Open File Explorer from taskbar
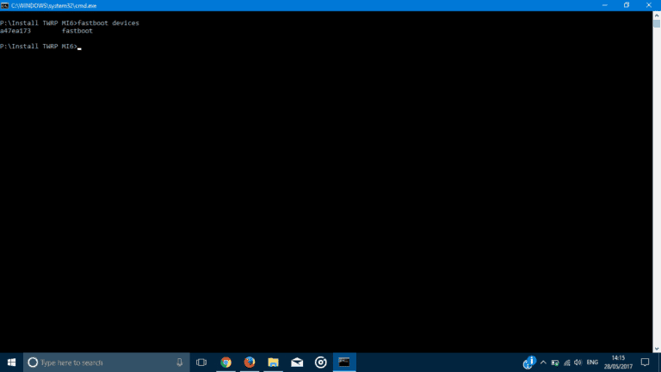 pos(273,363)
